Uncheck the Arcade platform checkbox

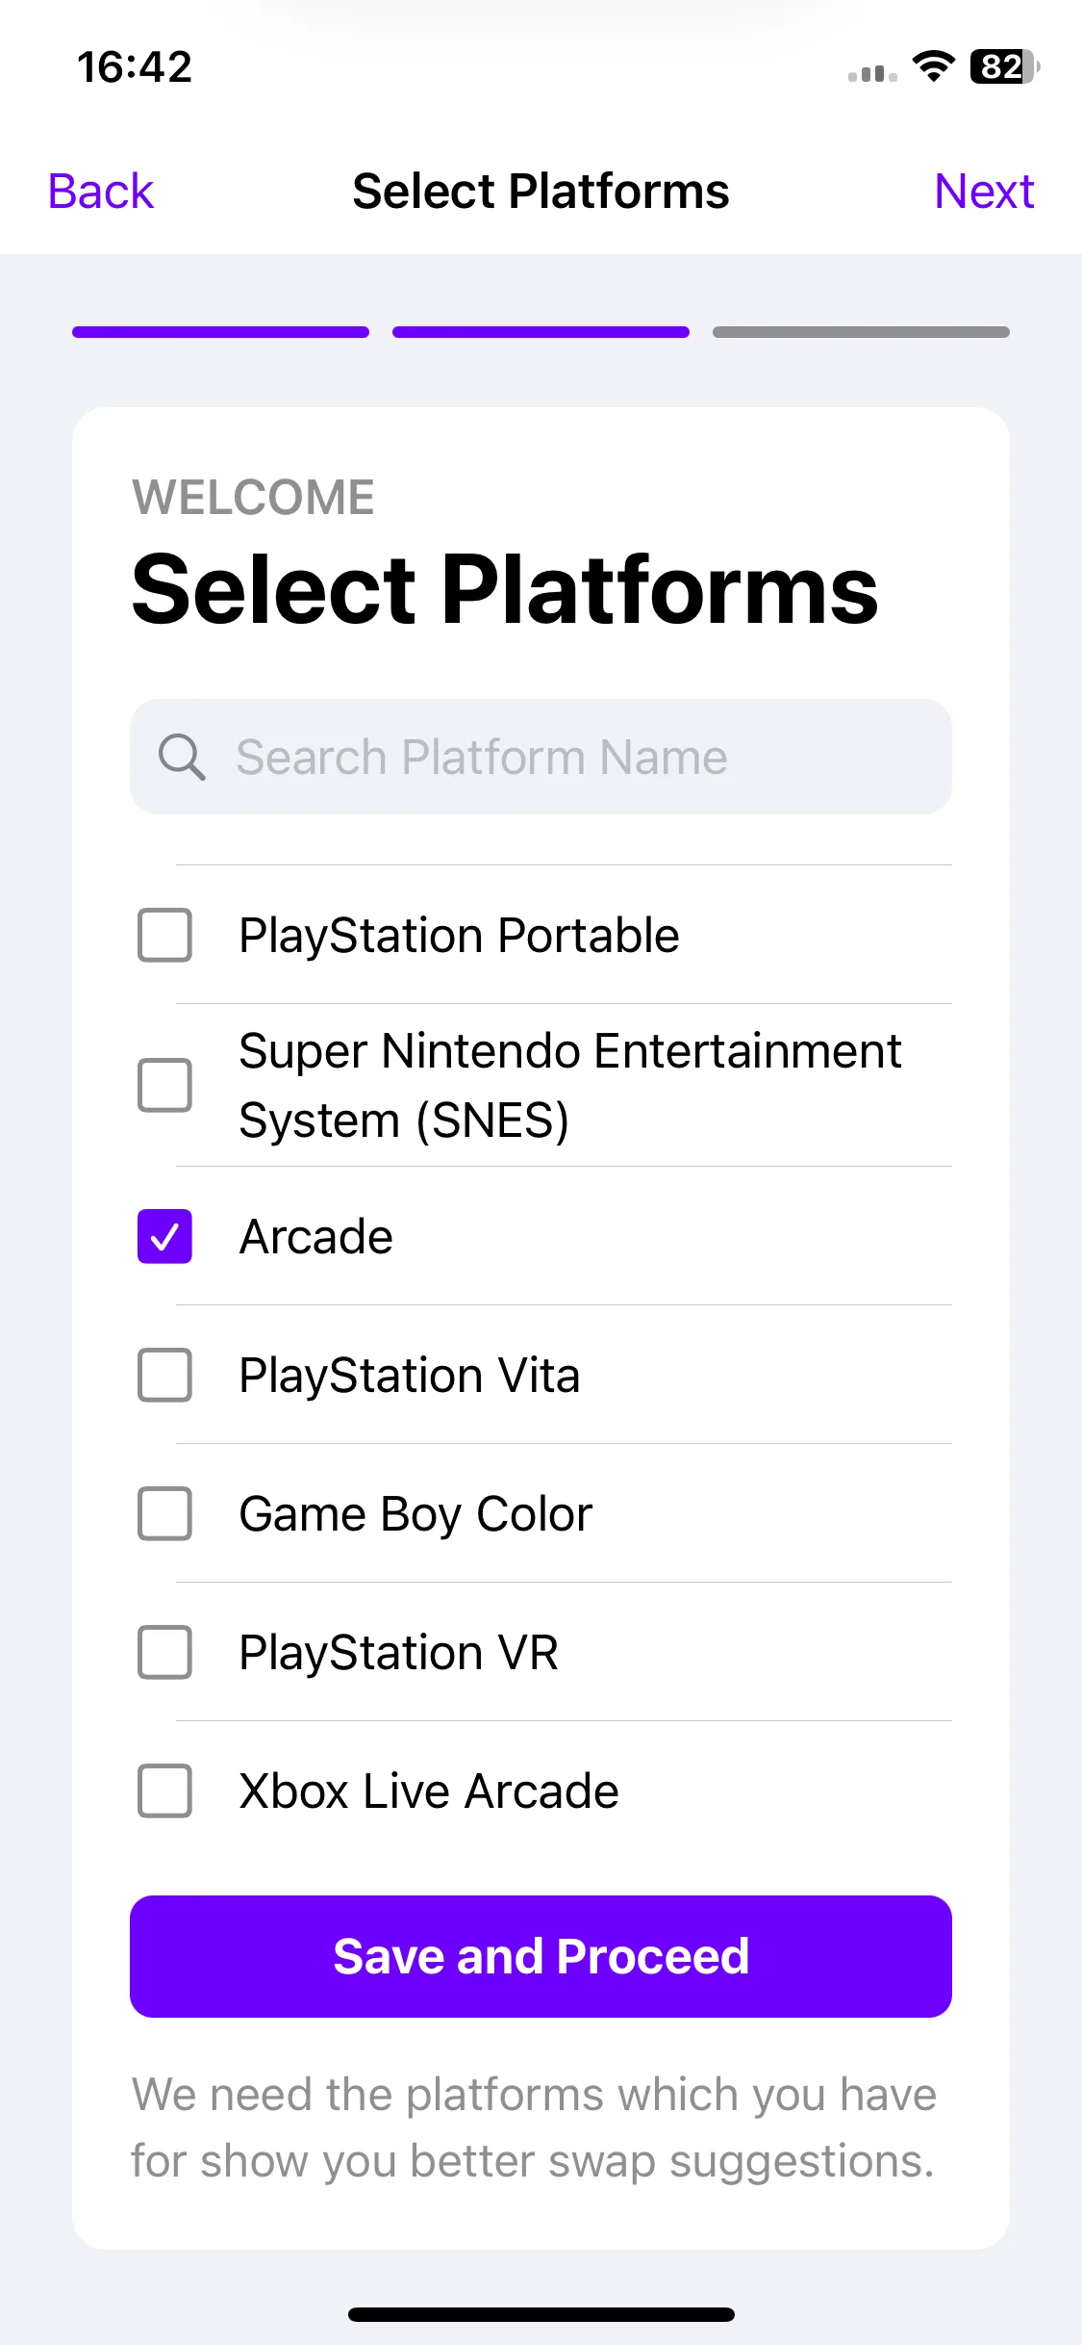click(x=164, y=1236)
